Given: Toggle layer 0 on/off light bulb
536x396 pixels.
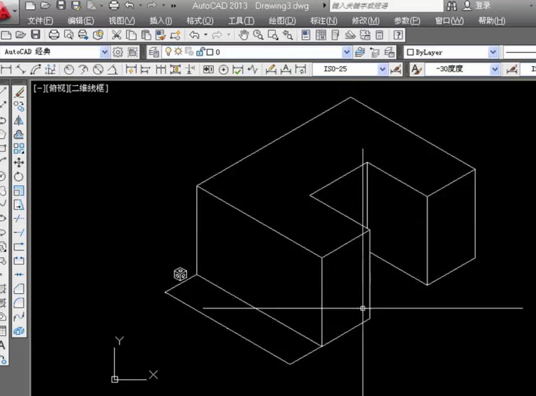Looking at the screenshot, I should [168, 51].
